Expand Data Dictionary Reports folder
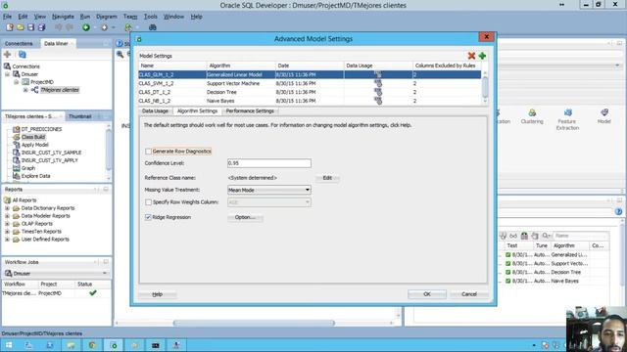Image resolution: width=627 pixels, height=352 pixels. click(x=7, y=208)
